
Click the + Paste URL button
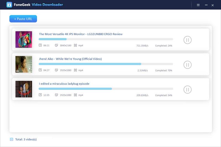pos(23,19)
